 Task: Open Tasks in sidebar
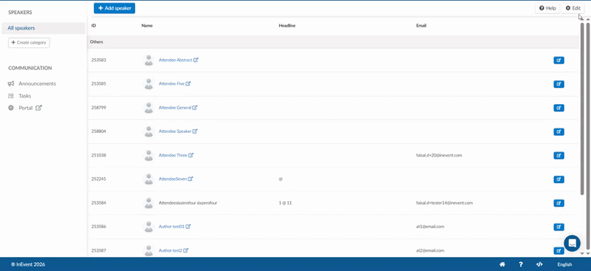(x=25, y=96)
